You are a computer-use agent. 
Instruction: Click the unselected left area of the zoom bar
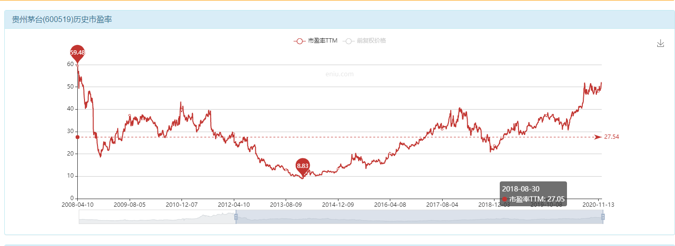tap(157, 217)
